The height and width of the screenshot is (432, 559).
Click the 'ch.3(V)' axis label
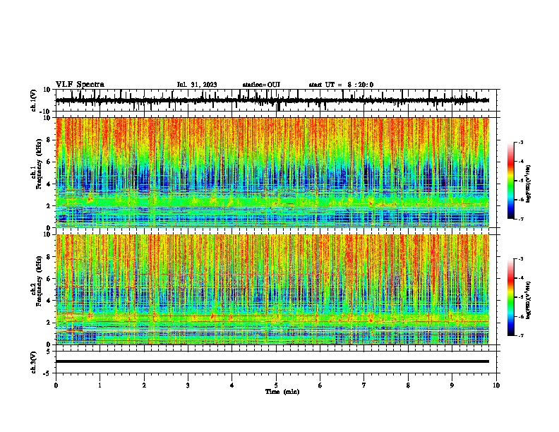(x=33, y=362)
